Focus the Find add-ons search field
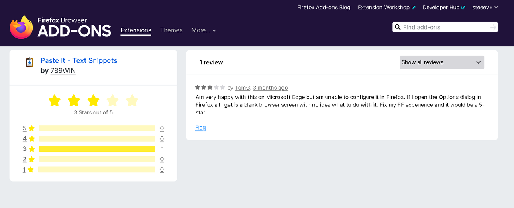 click(x=445, y=27)
